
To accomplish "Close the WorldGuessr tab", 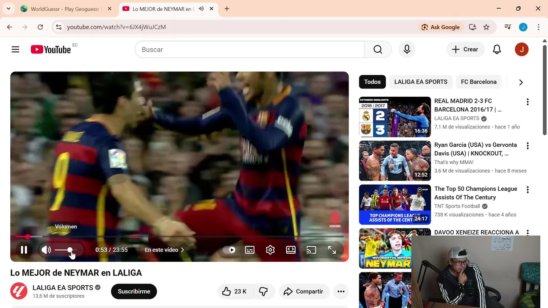I will pyautogui.click(x=109, y=9).
